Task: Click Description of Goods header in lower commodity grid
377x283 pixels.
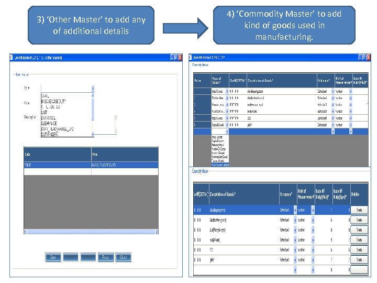Action: 244,194
